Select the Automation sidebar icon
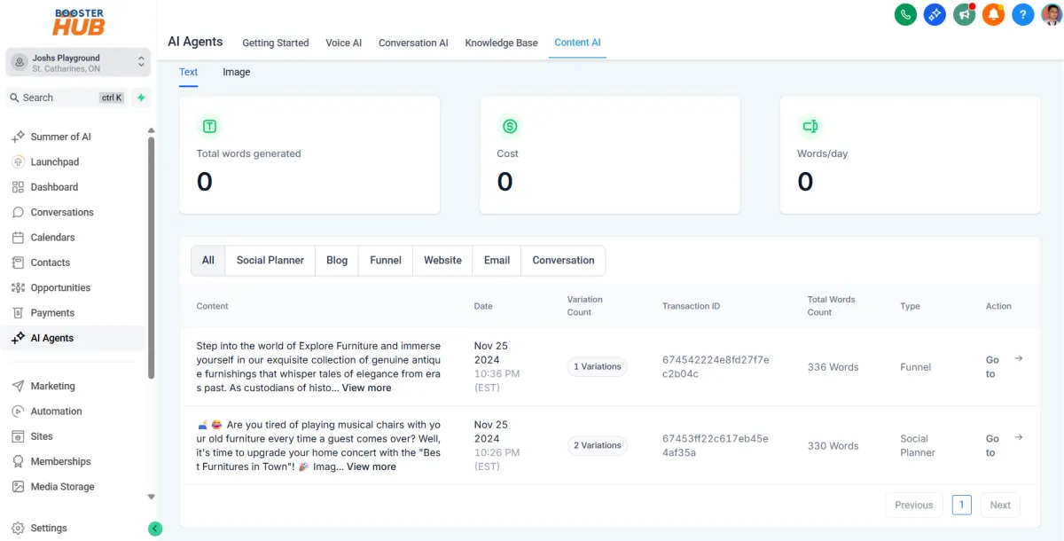The image size is (1064, 541). pos(18,411)
